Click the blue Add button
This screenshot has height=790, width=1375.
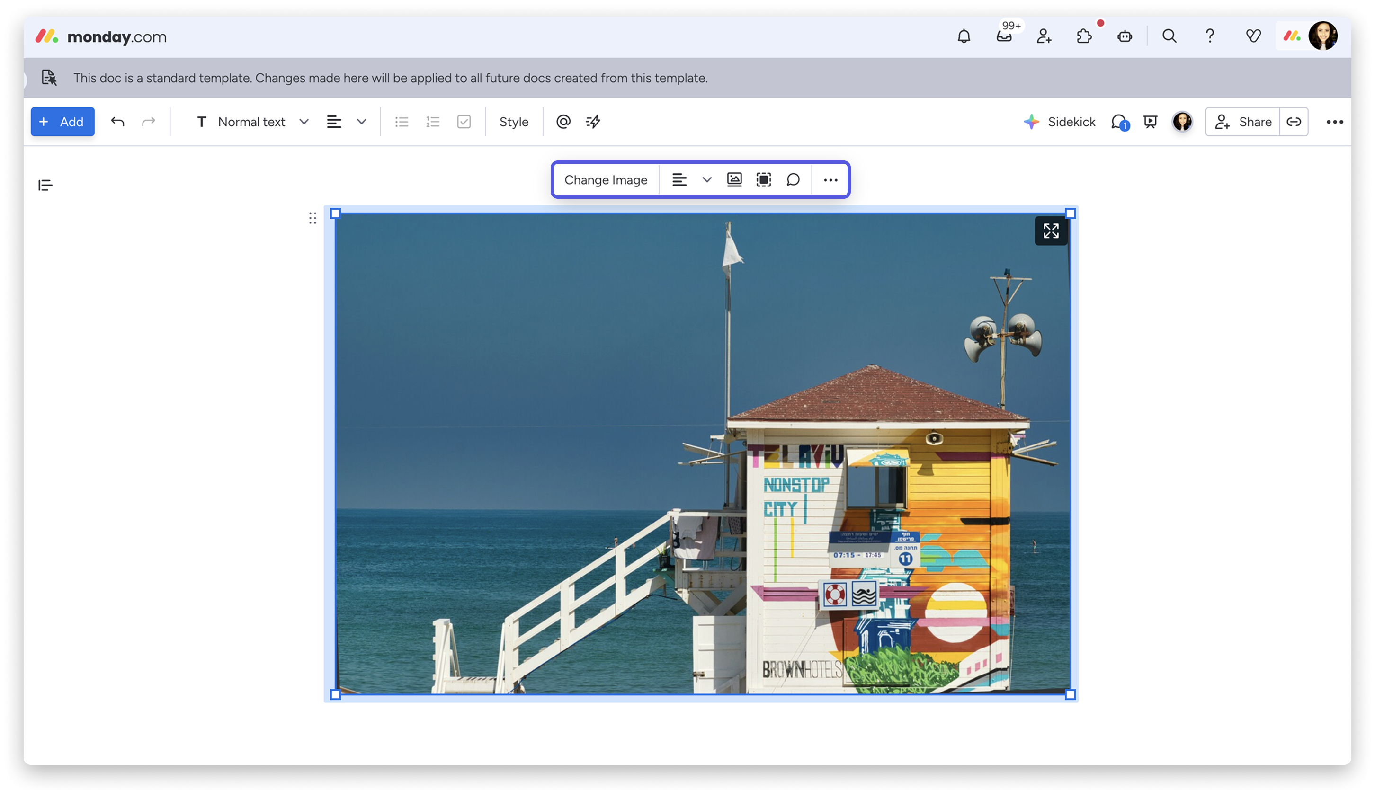[62, 122]
